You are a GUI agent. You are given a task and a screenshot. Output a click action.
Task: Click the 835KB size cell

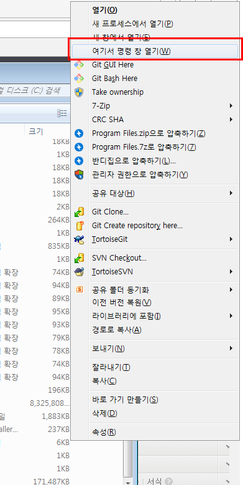[59, 246]
